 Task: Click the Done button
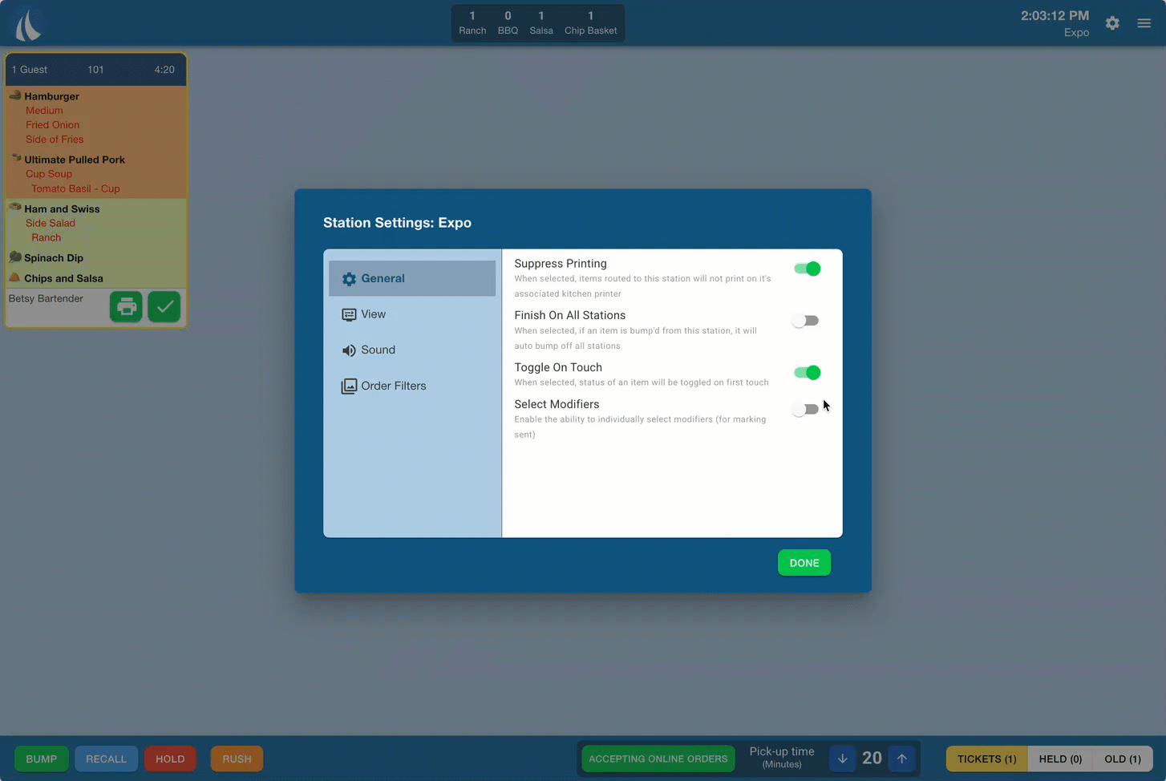point(804,563)
